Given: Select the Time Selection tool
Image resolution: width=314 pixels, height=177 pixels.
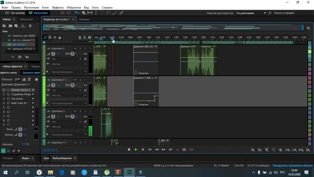Looking at the screenshot, I should pos(96,13).
